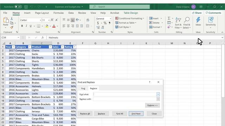
Task: Select cell containing Tires and Tubes
Action: (41, 115)
